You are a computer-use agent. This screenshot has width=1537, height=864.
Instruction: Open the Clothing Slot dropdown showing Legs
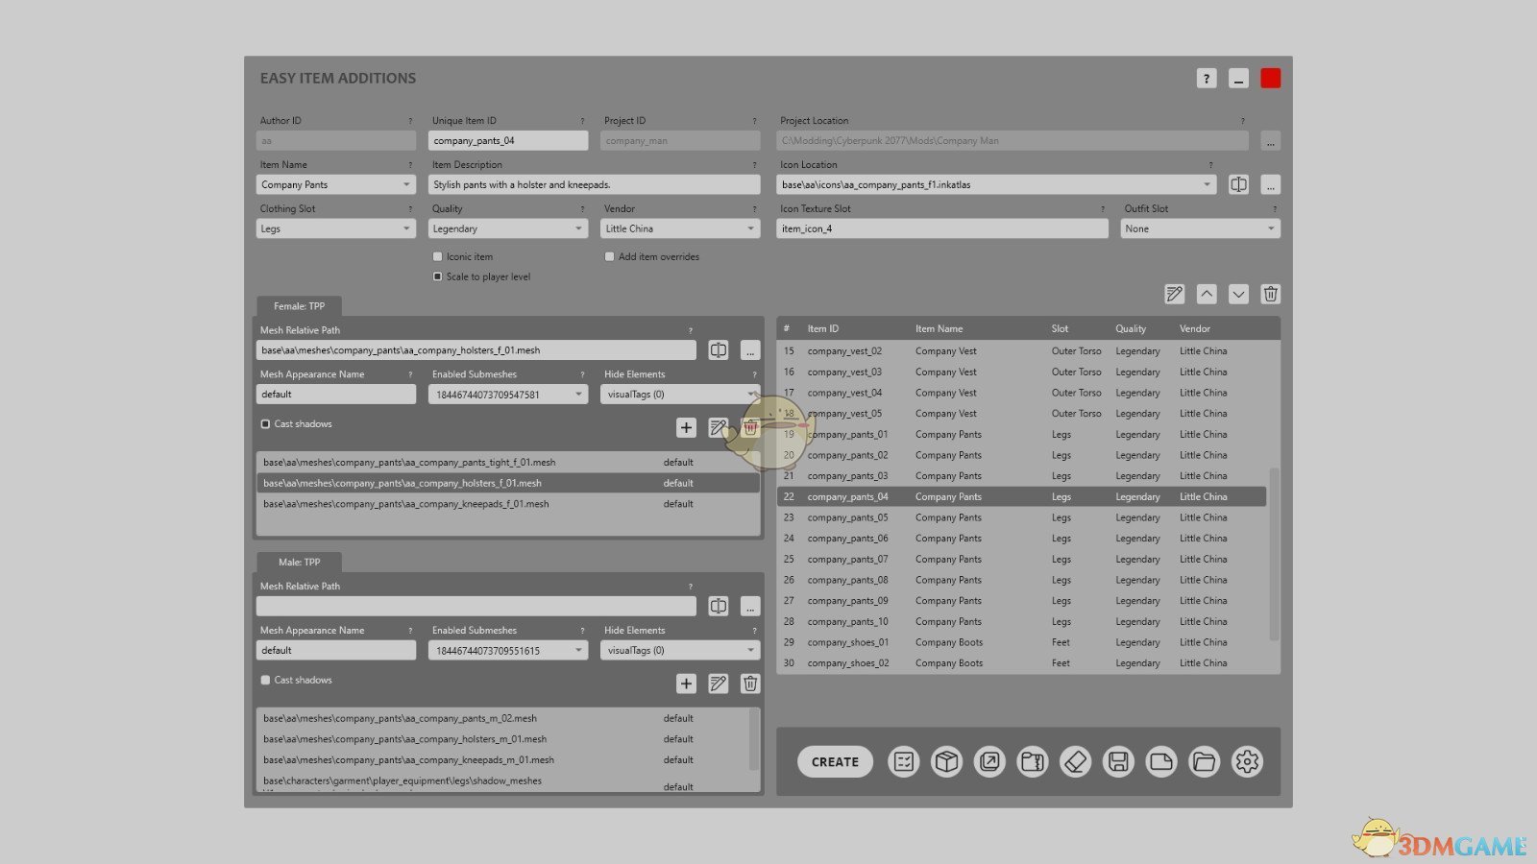click(336, 228)
